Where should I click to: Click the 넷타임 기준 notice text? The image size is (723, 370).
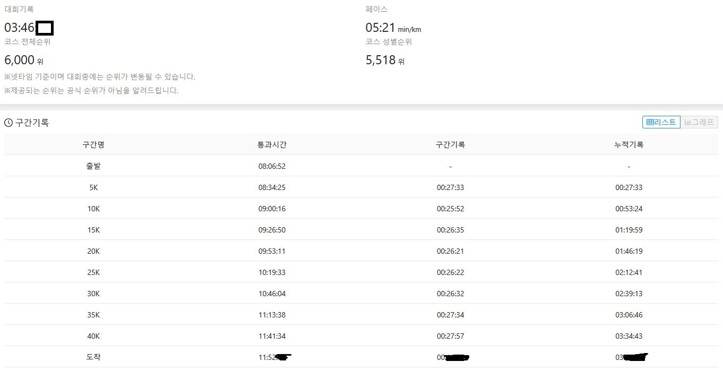[100, 77]
